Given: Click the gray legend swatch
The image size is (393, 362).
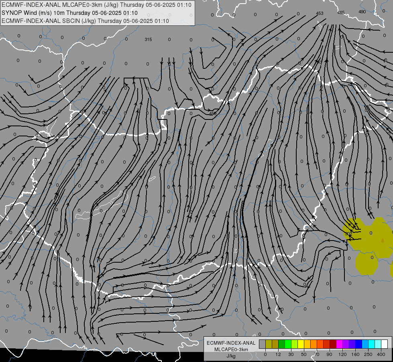Looking at the screenshot, I should click(262, 344).
